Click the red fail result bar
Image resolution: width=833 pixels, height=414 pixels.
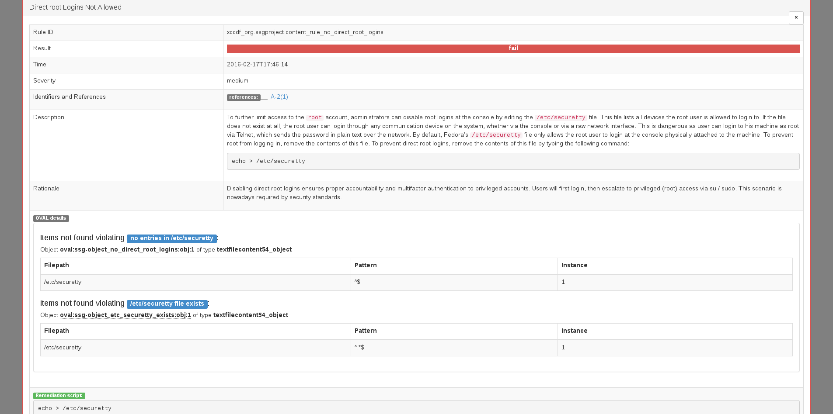pyautogui.click(x=513, y=48)
